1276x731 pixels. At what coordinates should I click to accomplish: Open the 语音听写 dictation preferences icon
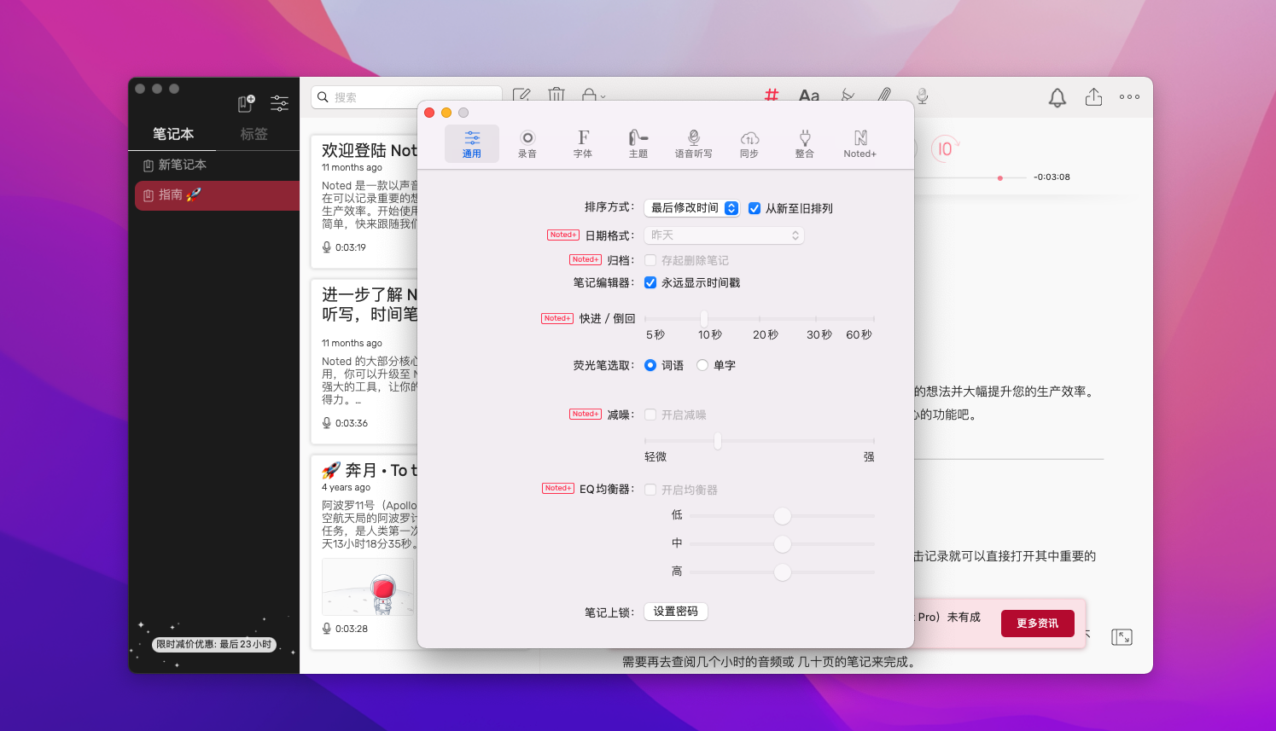[x=693, y=143]
